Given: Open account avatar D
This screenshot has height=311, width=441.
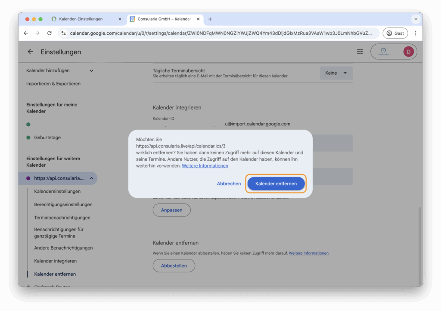Looking at the screenshot, I should coord(408,52).
